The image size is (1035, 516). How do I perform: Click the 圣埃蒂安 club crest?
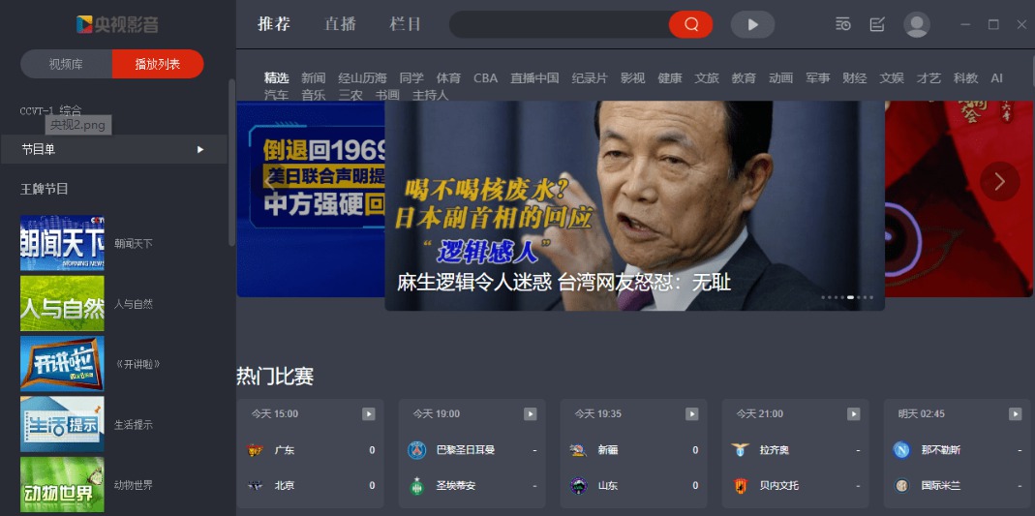click(x=416, y=486)
